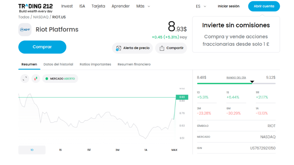Viewport: 294px width, 165px height.
Task: Click the Abrir cuenta button
Action: click(x=264, y=6)
